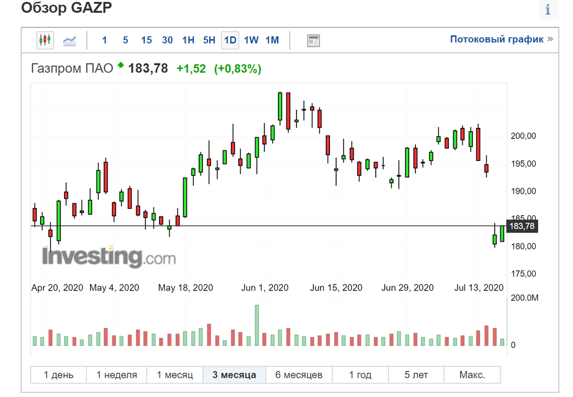Image resolution: width=573 pixels, height=397 pixels.
Task: Click the 183,78 price label on axis
Action: 522,226
